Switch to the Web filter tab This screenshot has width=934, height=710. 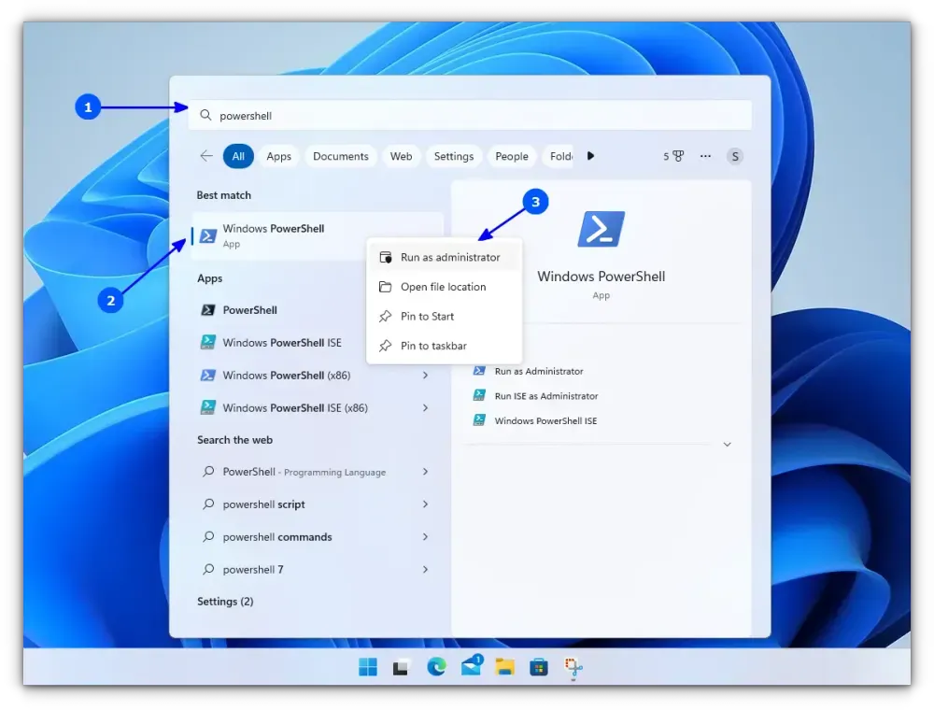pos(401,156)
